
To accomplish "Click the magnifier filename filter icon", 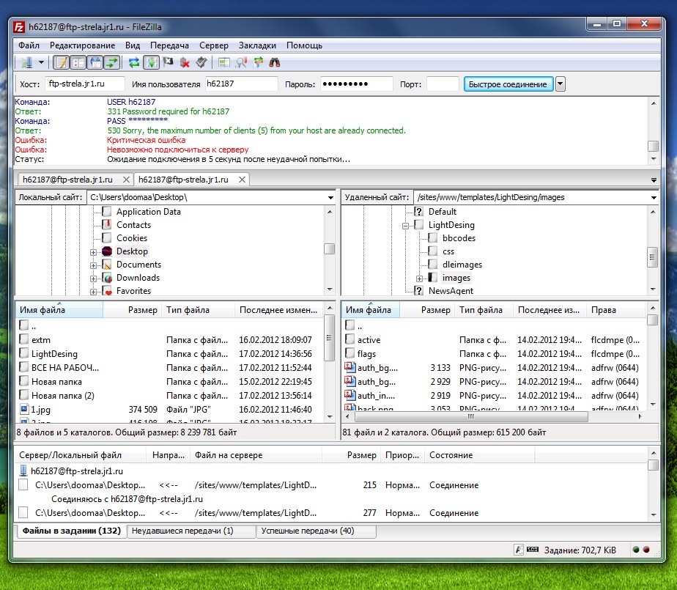I will [x=241, y=62].
